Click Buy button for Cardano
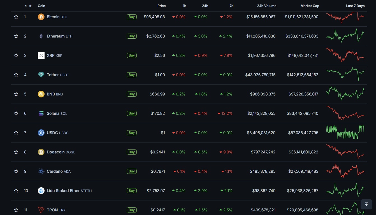Screen dimensions: 376x215 (x=132, y=171)
